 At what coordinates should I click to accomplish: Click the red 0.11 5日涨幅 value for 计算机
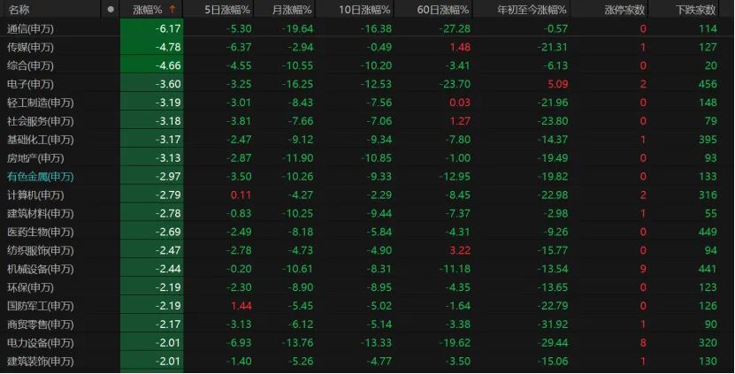pyautogui.click(x=241, y=195)
